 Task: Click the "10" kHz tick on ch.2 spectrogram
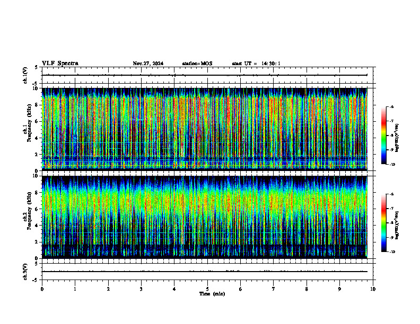pos(37,176)
